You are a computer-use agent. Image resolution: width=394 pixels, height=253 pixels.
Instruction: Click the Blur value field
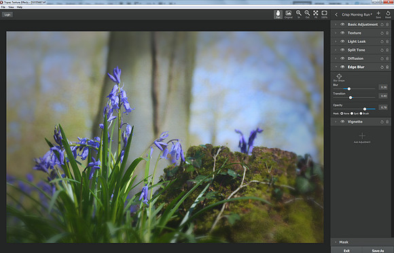pos(383,87)
